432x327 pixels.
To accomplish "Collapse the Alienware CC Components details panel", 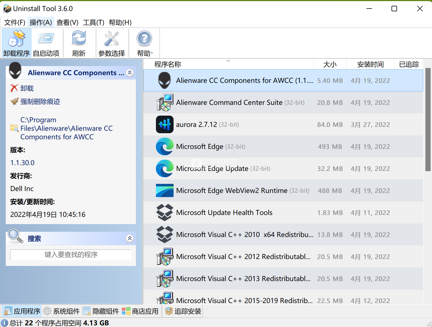I will pos(130,73).
